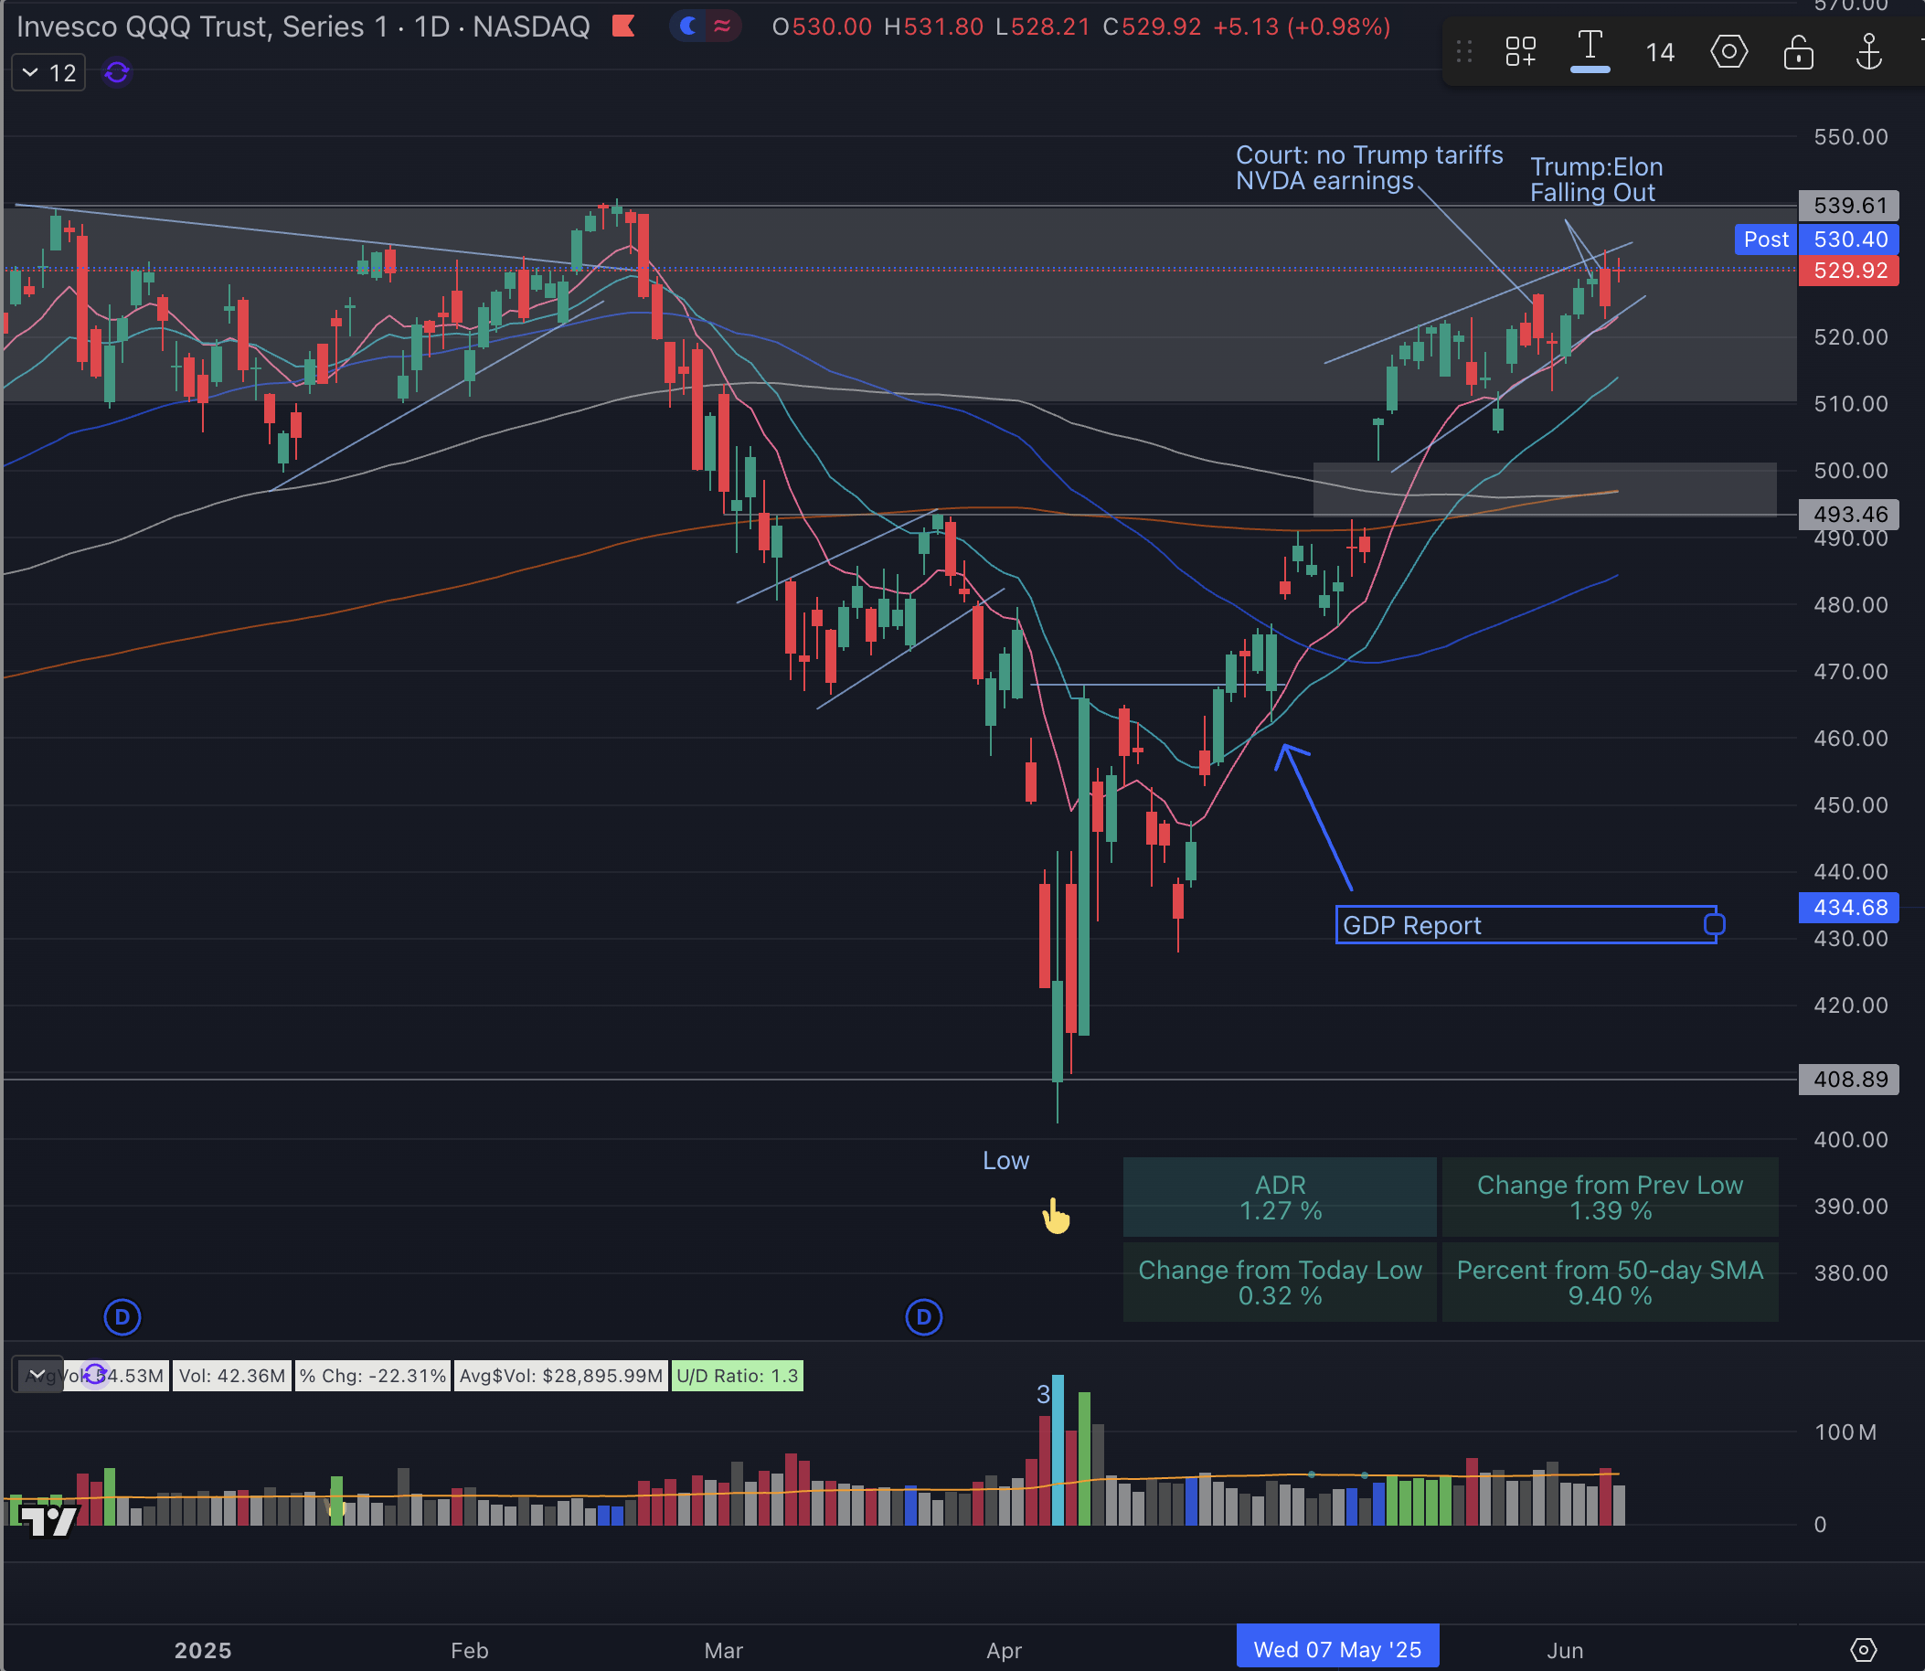
Task: Click the purple sync arrows icon below the symbol
Action: coord(115,72)
